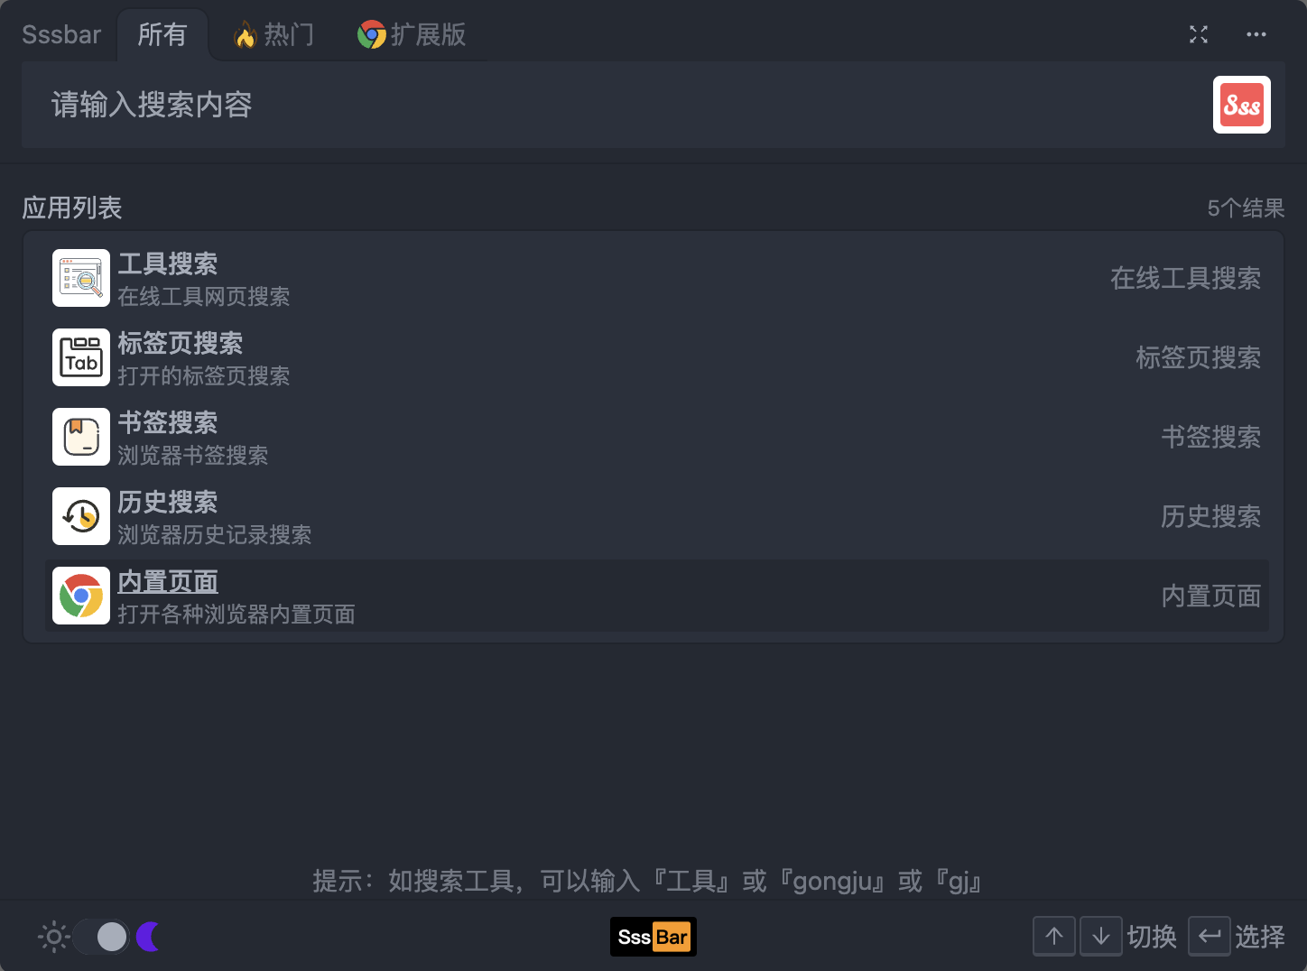The image size is (1307, 971).
Task: Select the 标签页搜索 Tab search icon
Action: [x=81, y=357]
